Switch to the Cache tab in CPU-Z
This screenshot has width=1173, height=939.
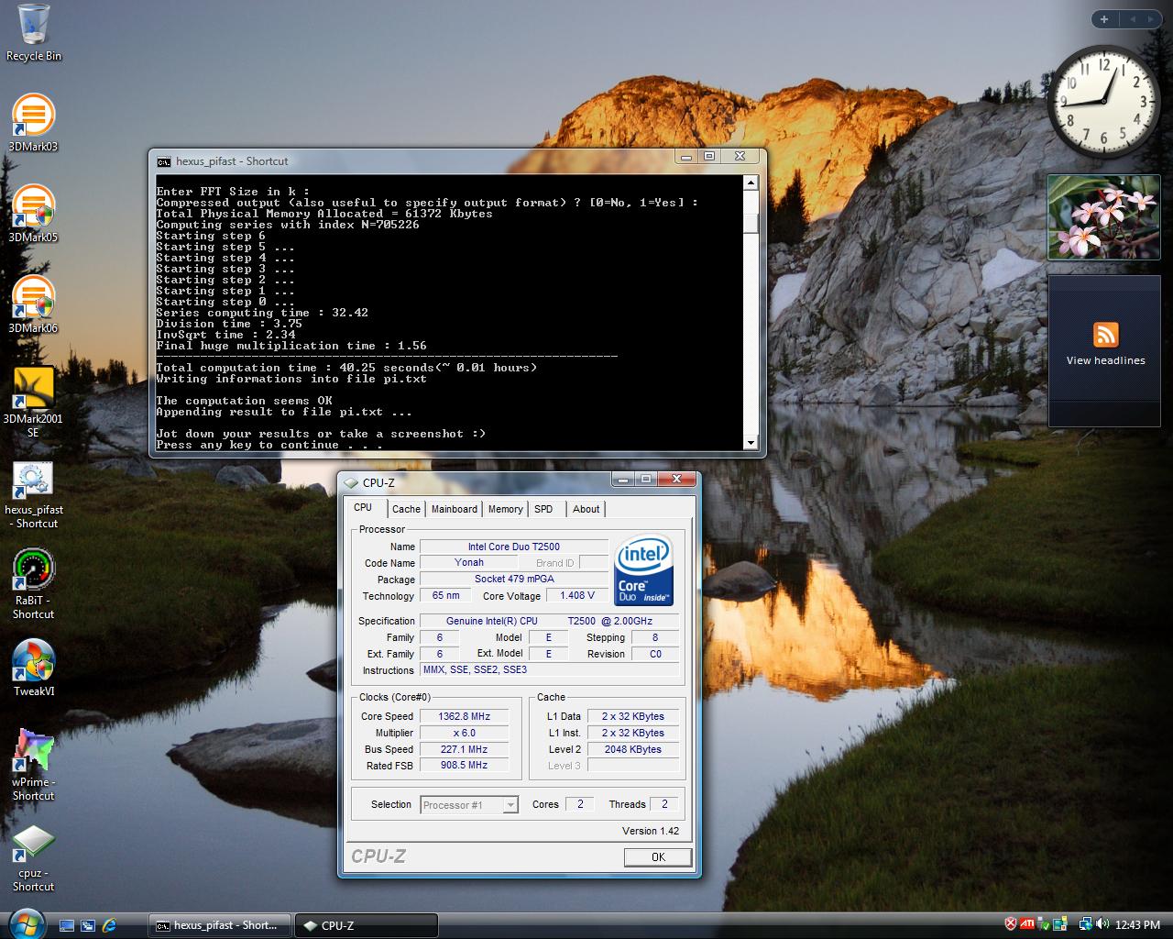(x=406, y=509)
